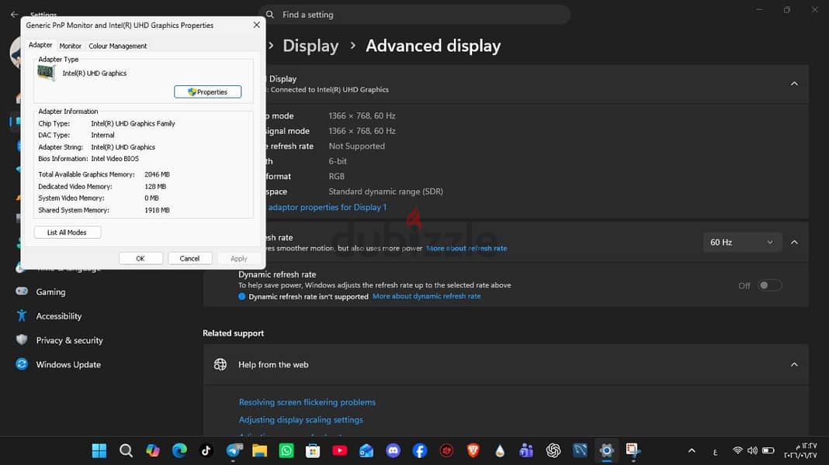Click the Find a setting search box
The width and height of the screenshot is (829, 465).
pos(414,15)
